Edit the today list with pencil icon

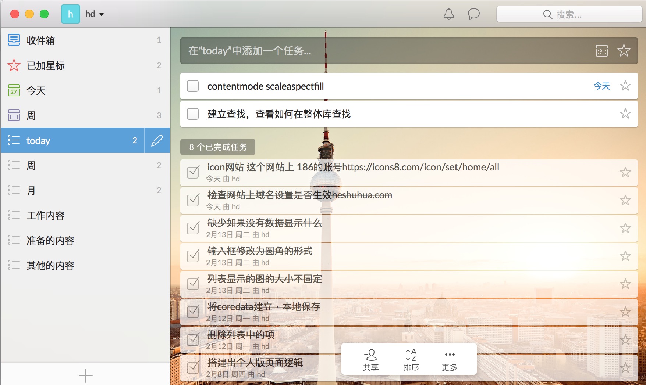[157, 140]
